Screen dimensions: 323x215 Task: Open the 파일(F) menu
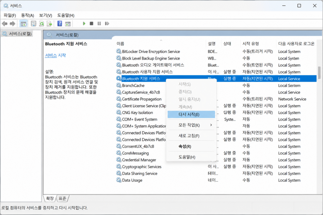click(10, 15)
